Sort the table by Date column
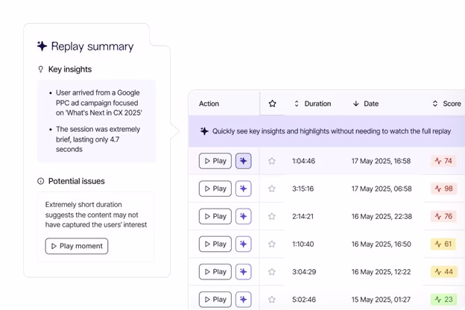The width and height of the screenshot is (465, 310). 366,104
